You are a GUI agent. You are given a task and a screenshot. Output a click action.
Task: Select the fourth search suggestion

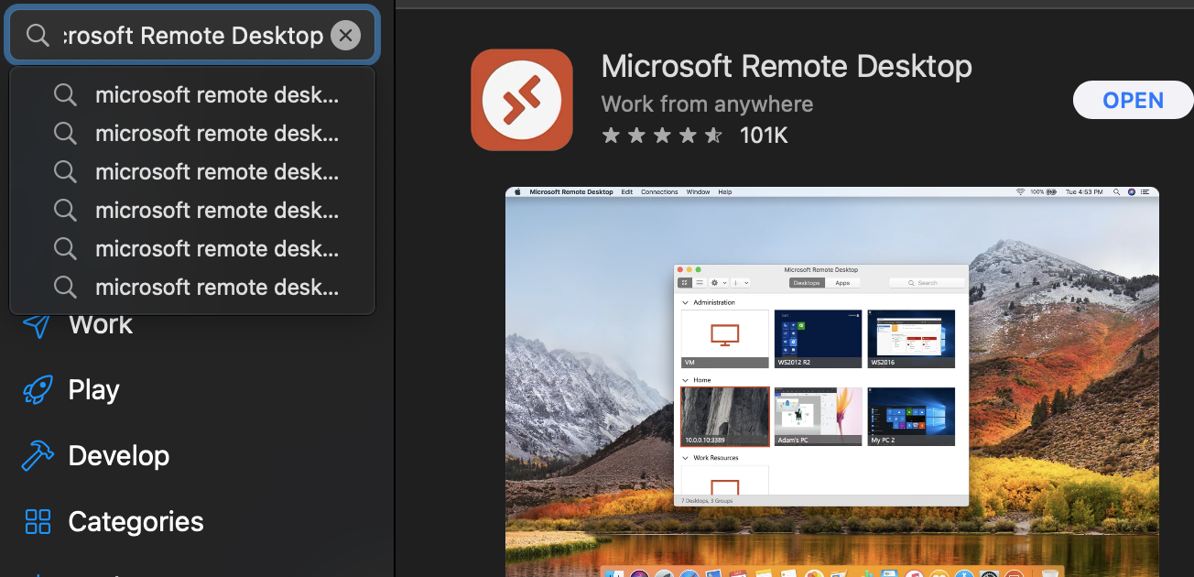[x=216, y=211]
